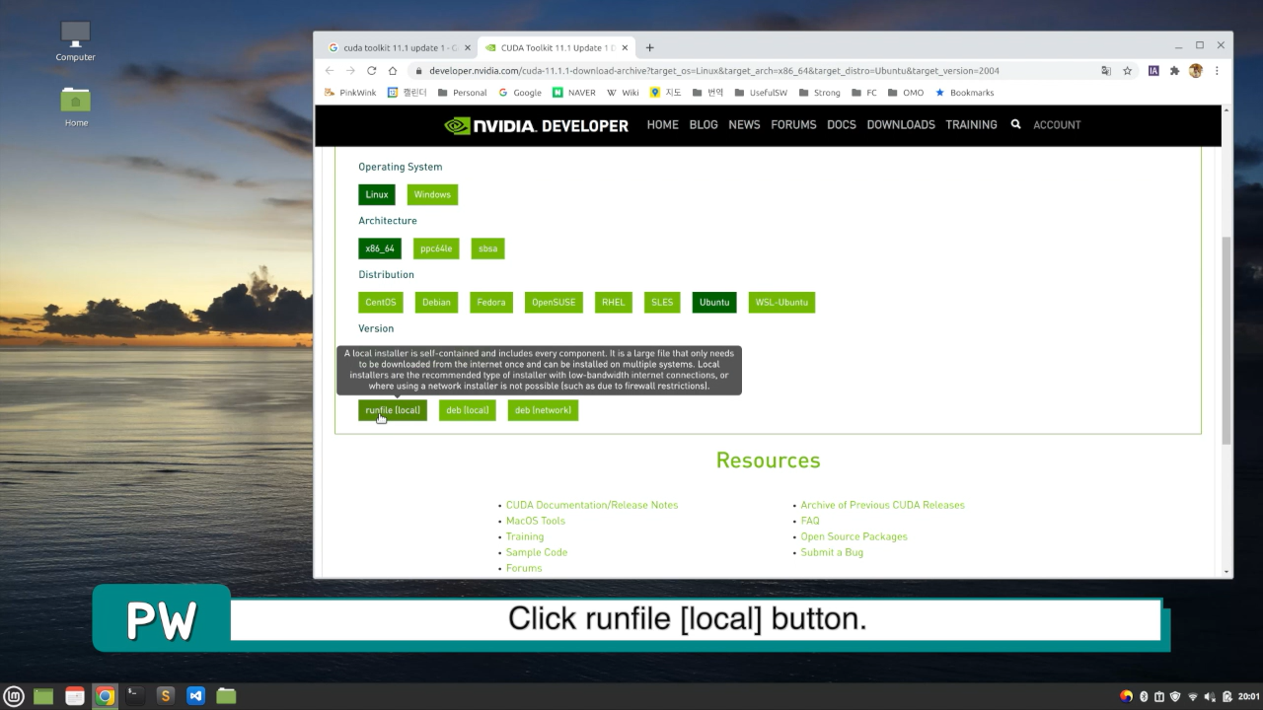The width and height of the screenshot is (1263, 710).
Task: Open NEWS in the NVIDIA nav bar
Action: click(x=744, y=124)
